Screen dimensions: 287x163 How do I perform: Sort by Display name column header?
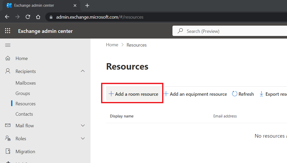122,116
